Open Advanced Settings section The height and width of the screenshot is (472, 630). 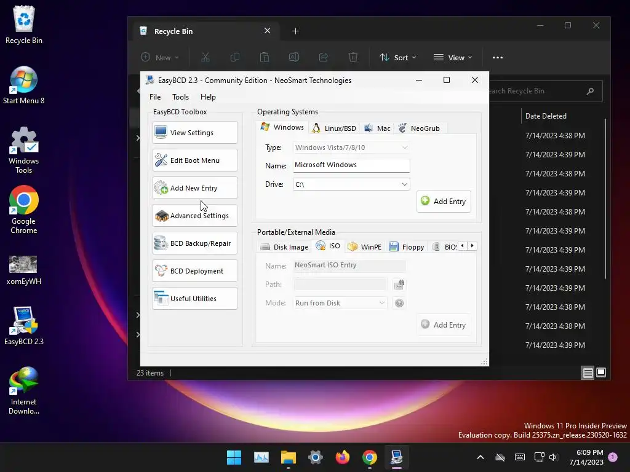(195, 216)
